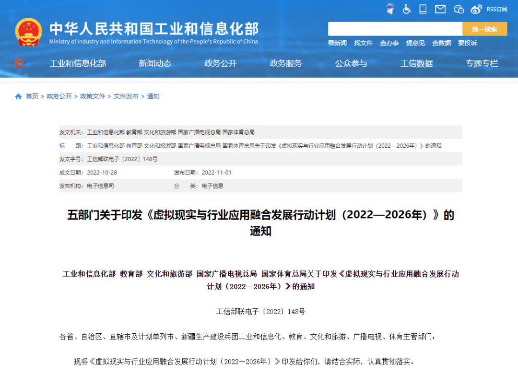Expand the 公众参与 navigation menu
Image resolution: width=518 pixels, height=374 pixels.
(x=352, y=63)
